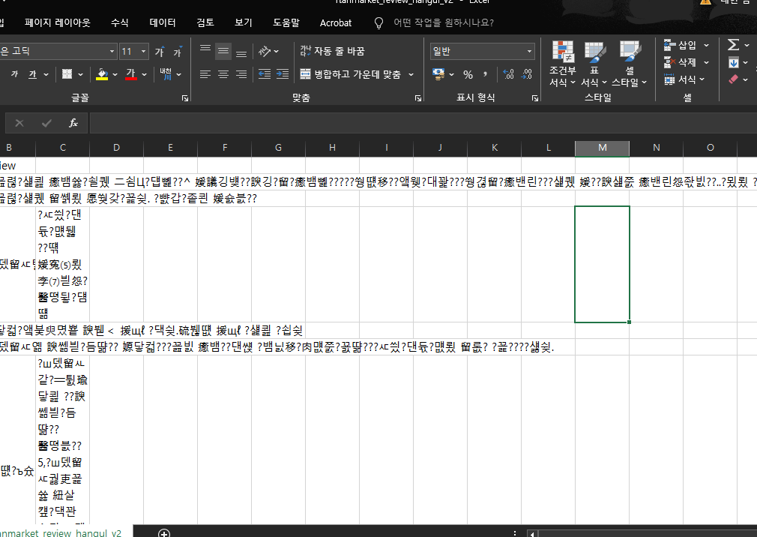Toggle center horizontal alignment
This screenshot has width=757, height=537.
point(223,74)
